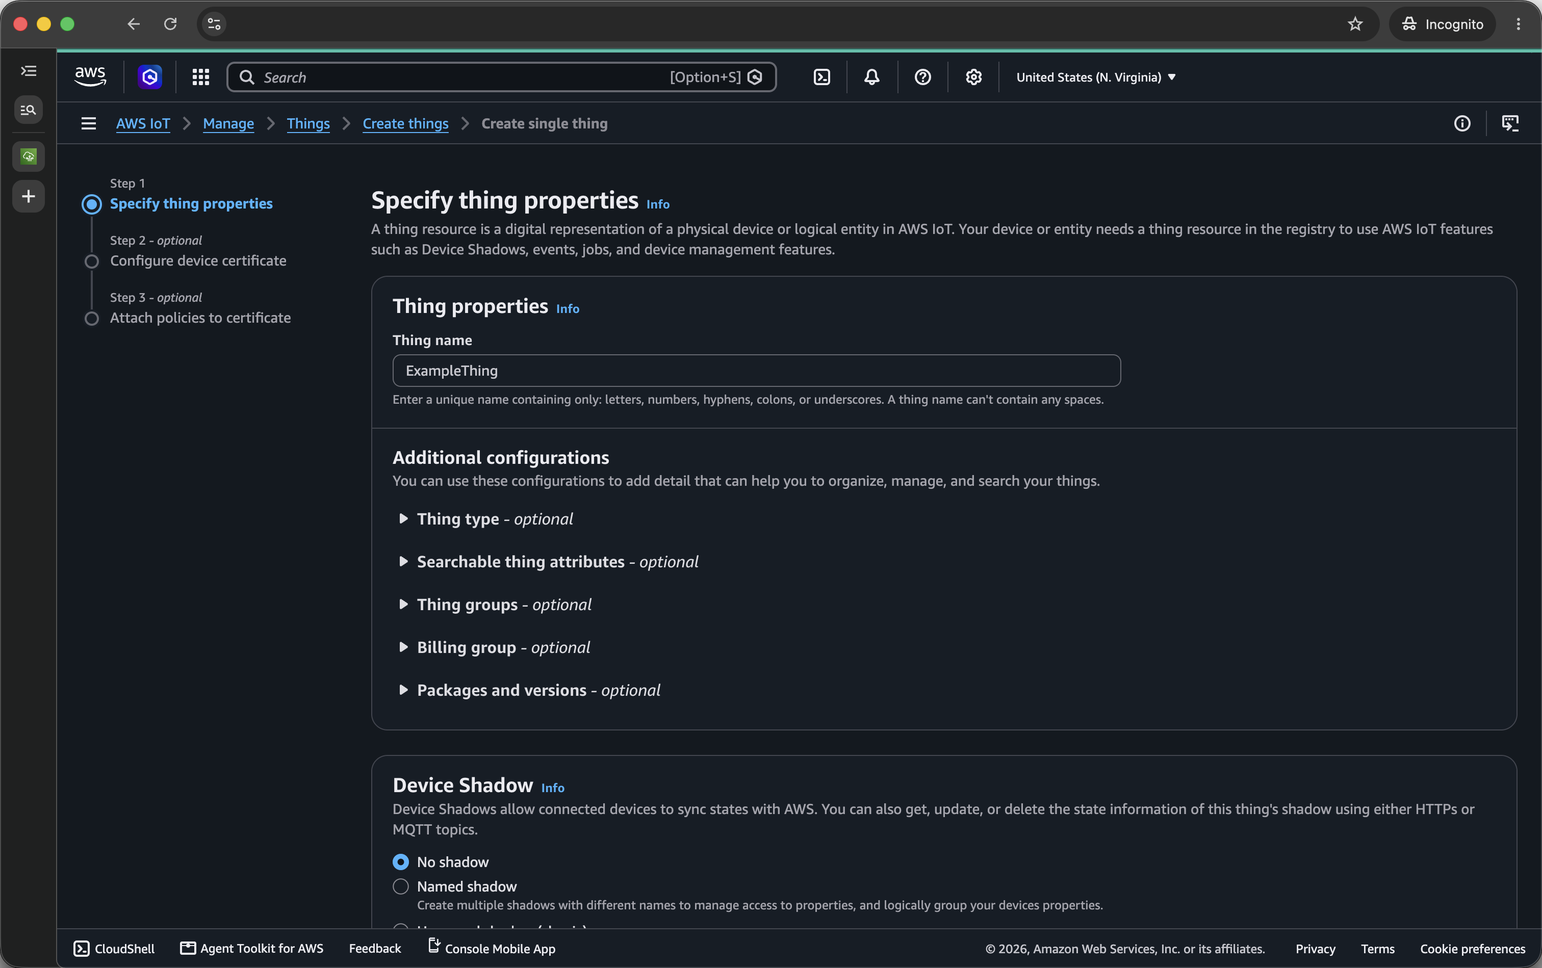This screenshot has width=1542, height=968.
Task: Bookmark this page with the star icon
Action: click(x=1355, y=23)
